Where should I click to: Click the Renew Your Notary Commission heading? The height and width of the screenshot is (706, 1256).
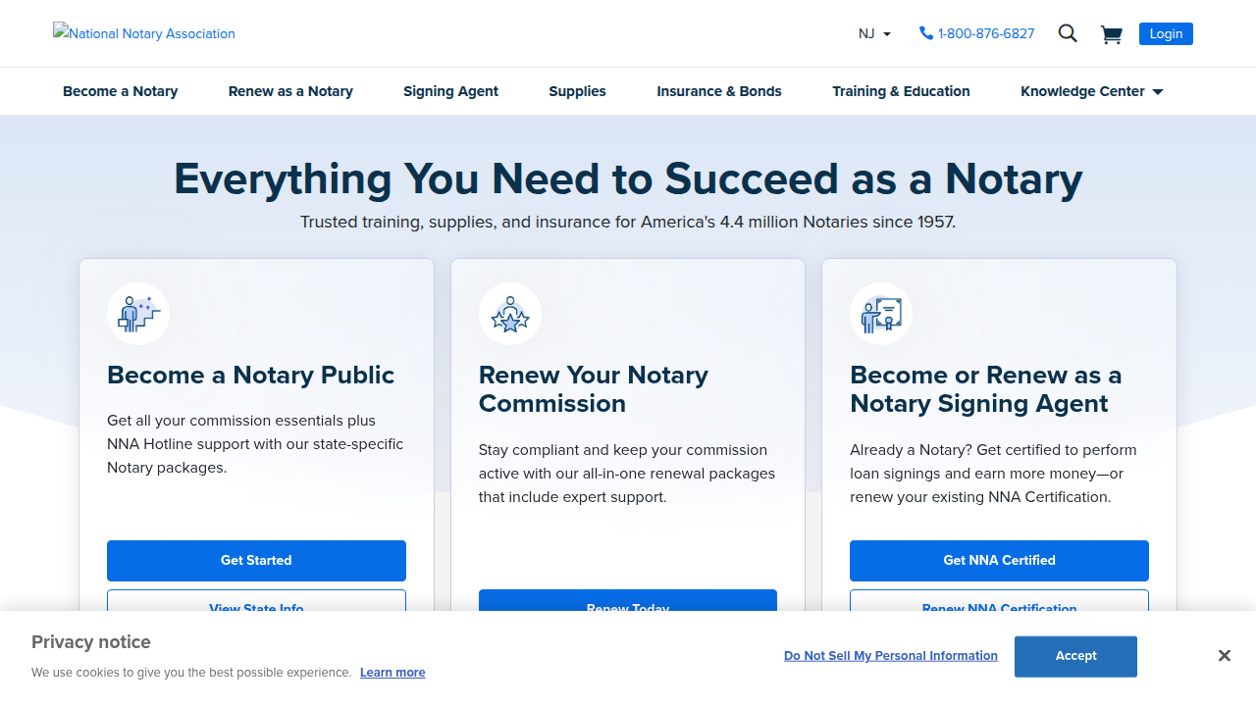(x=594, y=389)
